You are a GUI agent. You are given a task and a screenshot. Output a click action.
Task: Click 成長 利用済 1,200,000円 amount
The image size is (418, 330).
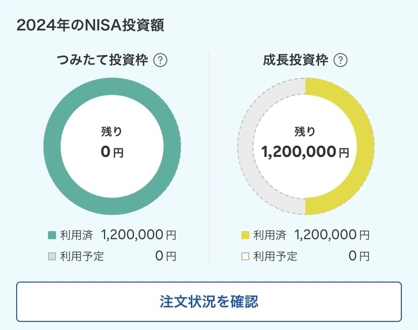(x=332, y=235)
